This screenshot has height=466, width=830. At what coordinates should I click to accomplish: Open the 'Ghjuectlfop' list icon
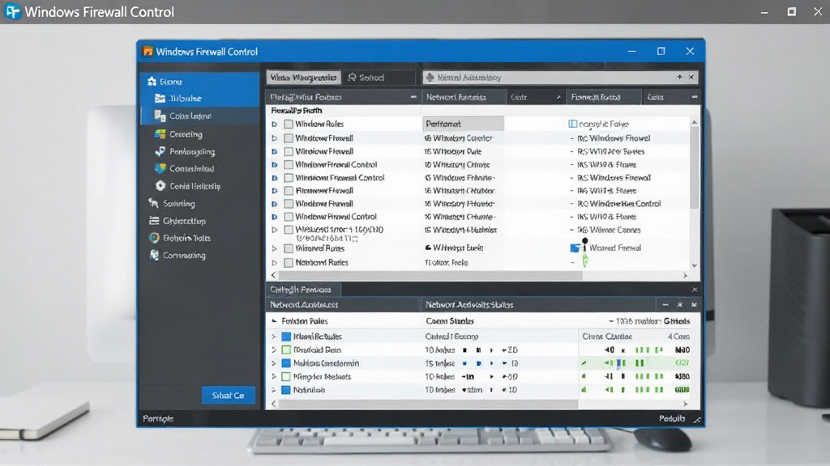coord(154,221)
